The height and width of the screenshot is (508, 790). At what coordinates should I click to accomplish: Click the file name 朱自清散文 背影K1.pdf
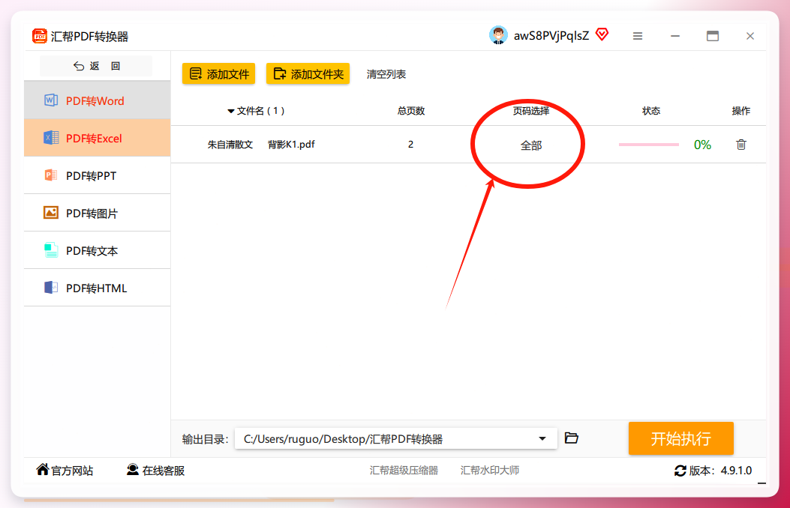(x=261, y=145)
